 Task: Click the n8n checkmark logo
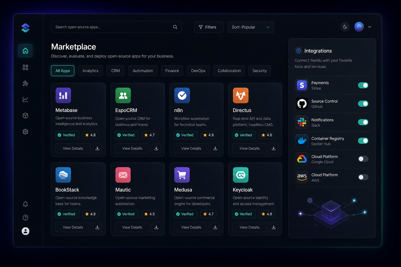[182, 95]
